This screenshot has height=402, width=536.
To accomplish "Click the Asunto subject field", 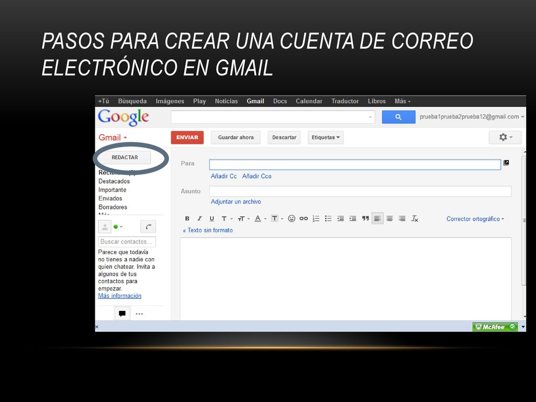I will pos(360,191).
